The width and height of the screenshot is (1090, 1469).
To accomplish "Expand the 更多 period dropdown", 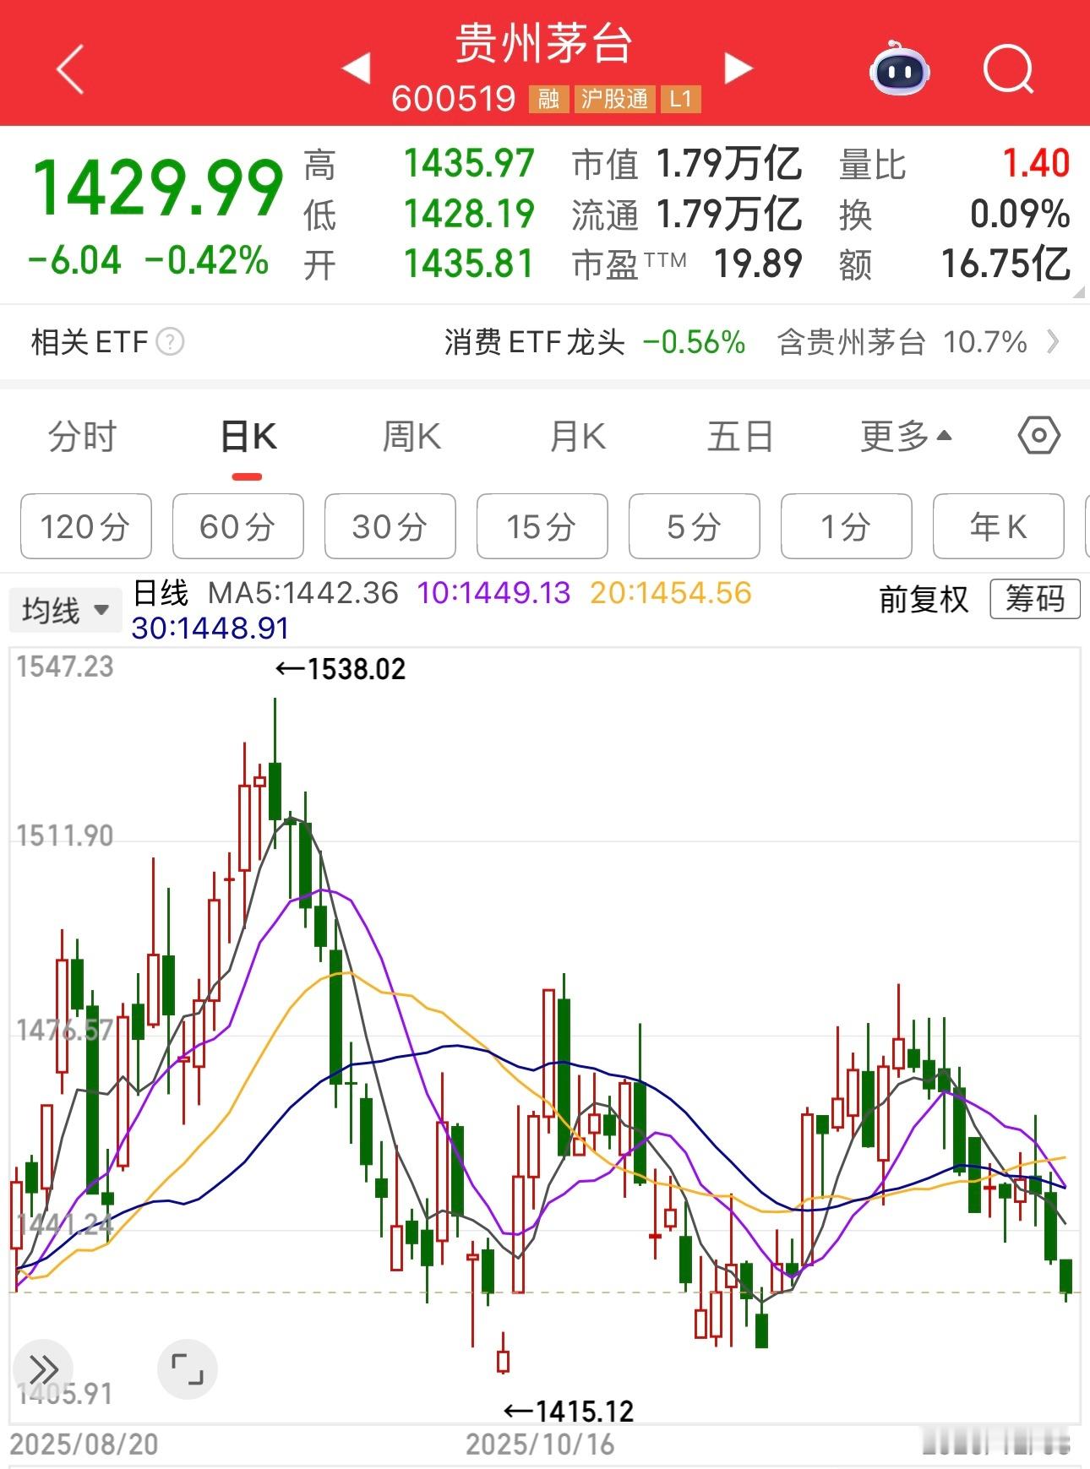I will point(907,437).
